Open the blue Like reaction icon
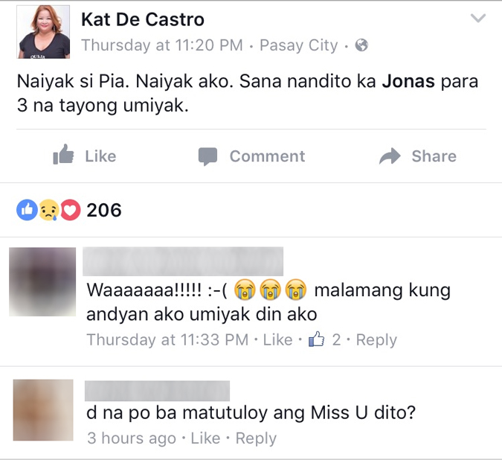 (x=28, y=210)
